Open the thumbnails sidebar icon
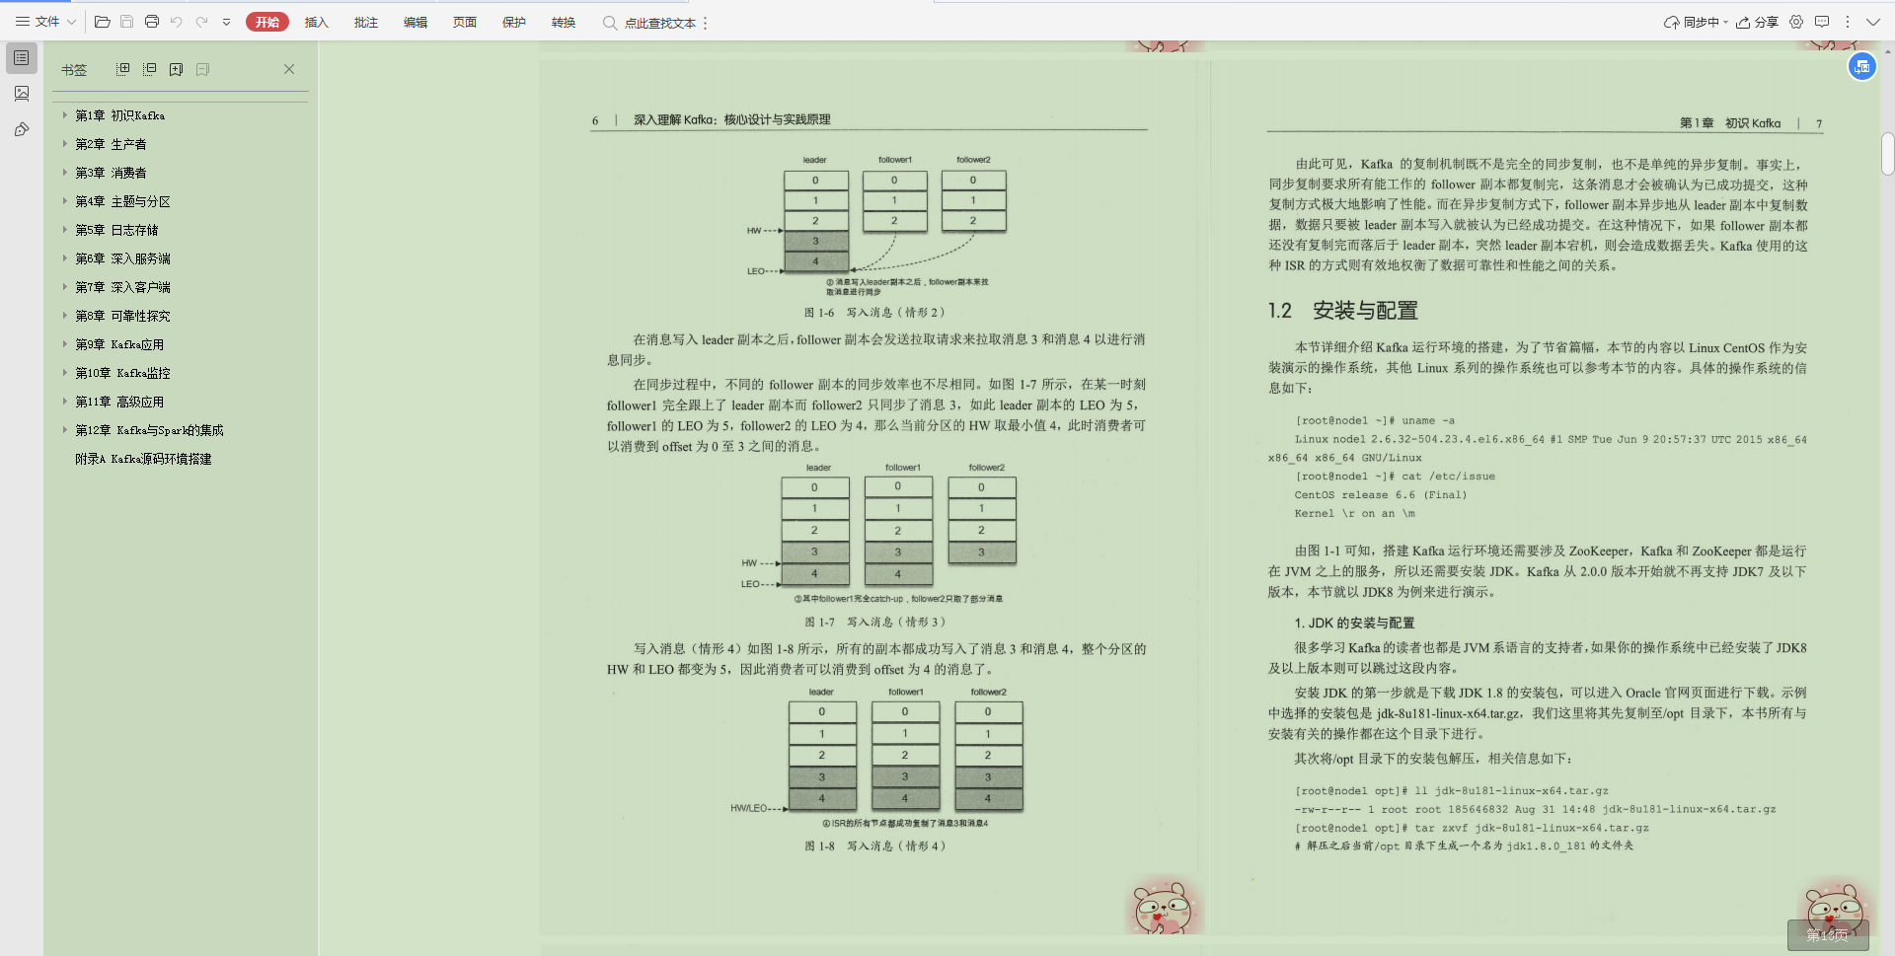The width and height of the screenshot is (1895, 956). click(21, 93)
